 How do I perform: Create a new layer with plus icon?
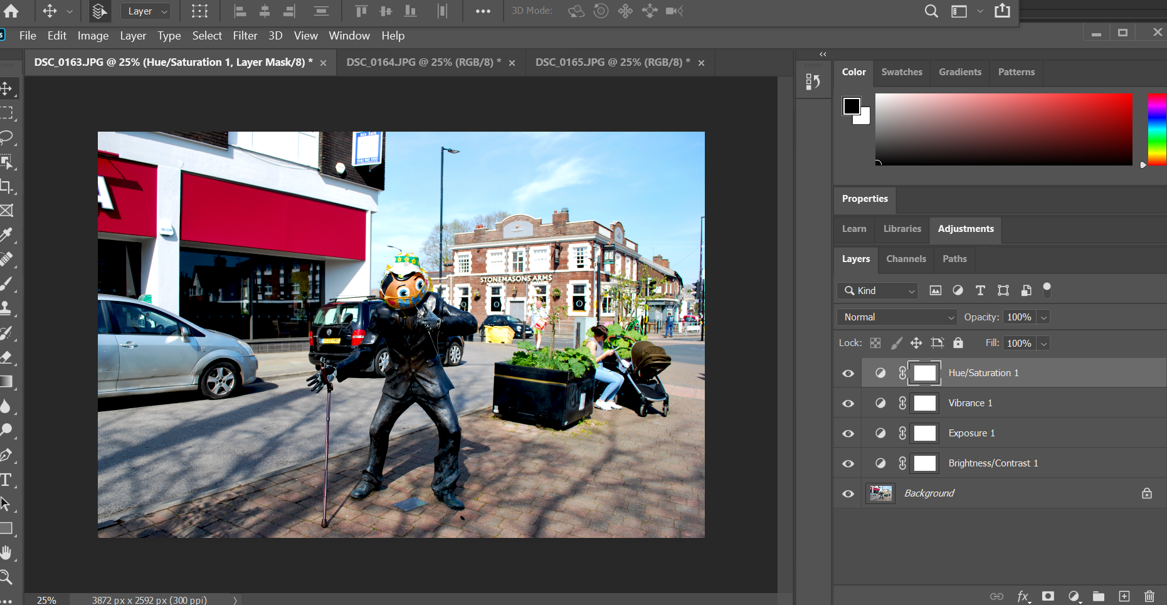[x=1124, y=596]
